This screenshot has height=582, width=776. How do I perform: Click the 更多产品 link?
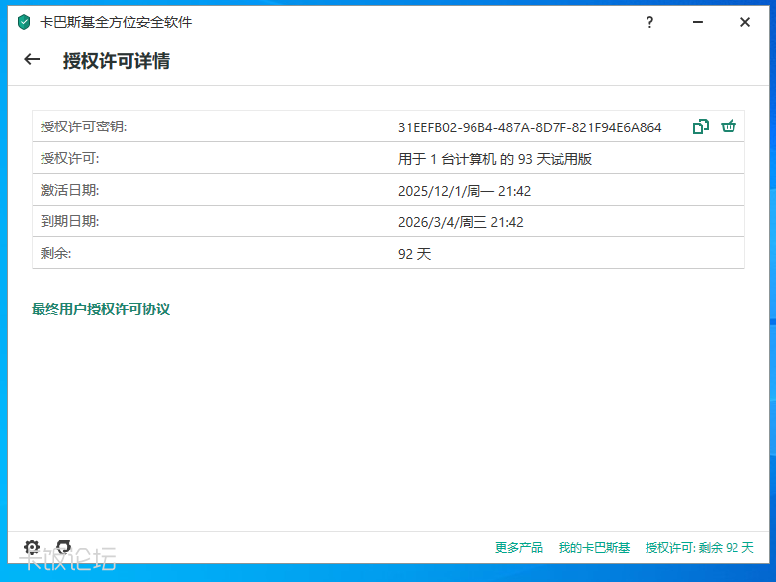(519, 547)
